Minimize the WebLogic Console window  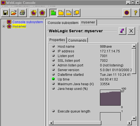128,3
